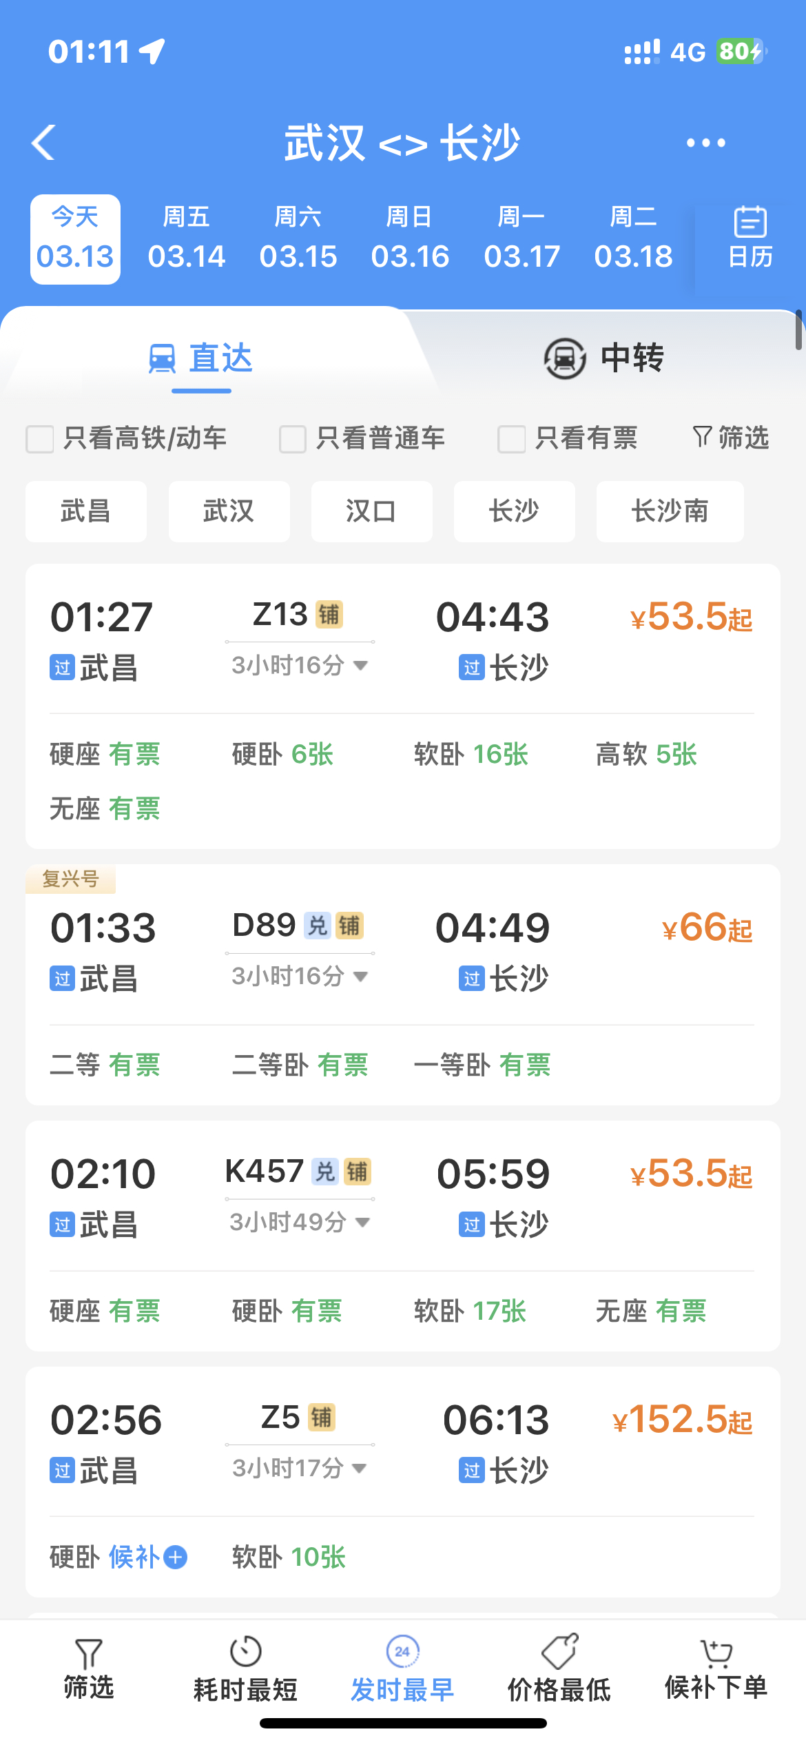Filter by 汉口 station button
The width and height of the screenshot is (806, 1745).
point(372,511)
